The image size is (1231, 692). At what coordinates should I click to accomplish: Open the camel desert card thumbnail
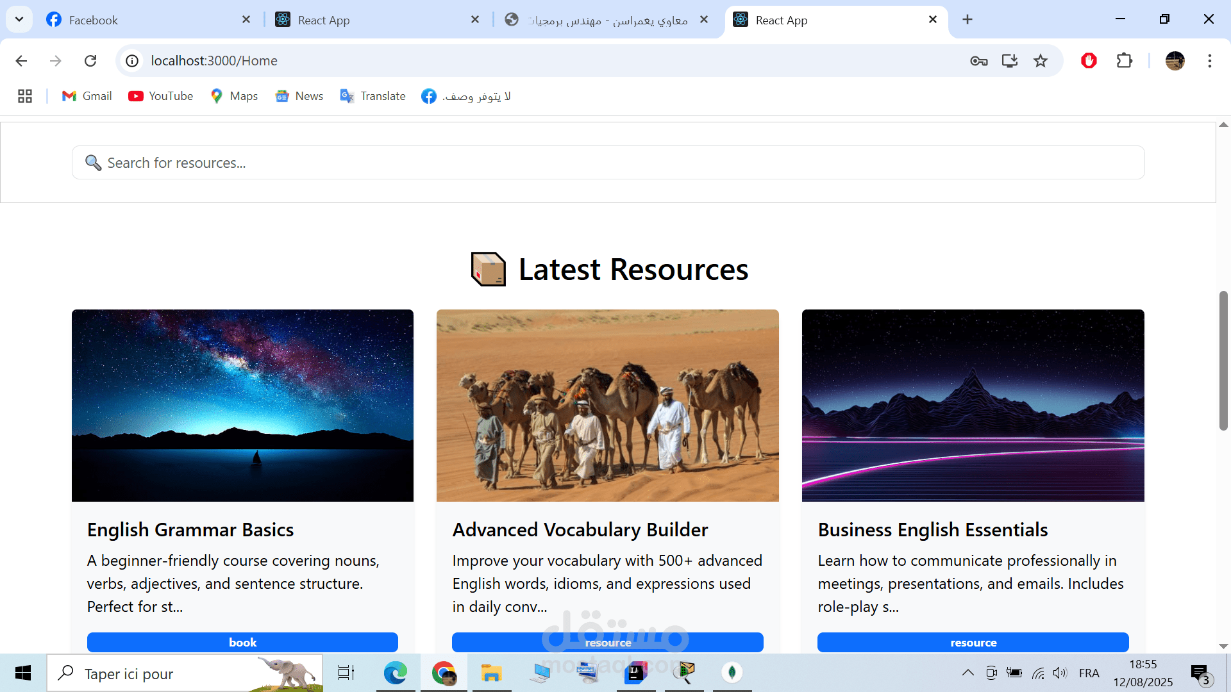point(607,405)
